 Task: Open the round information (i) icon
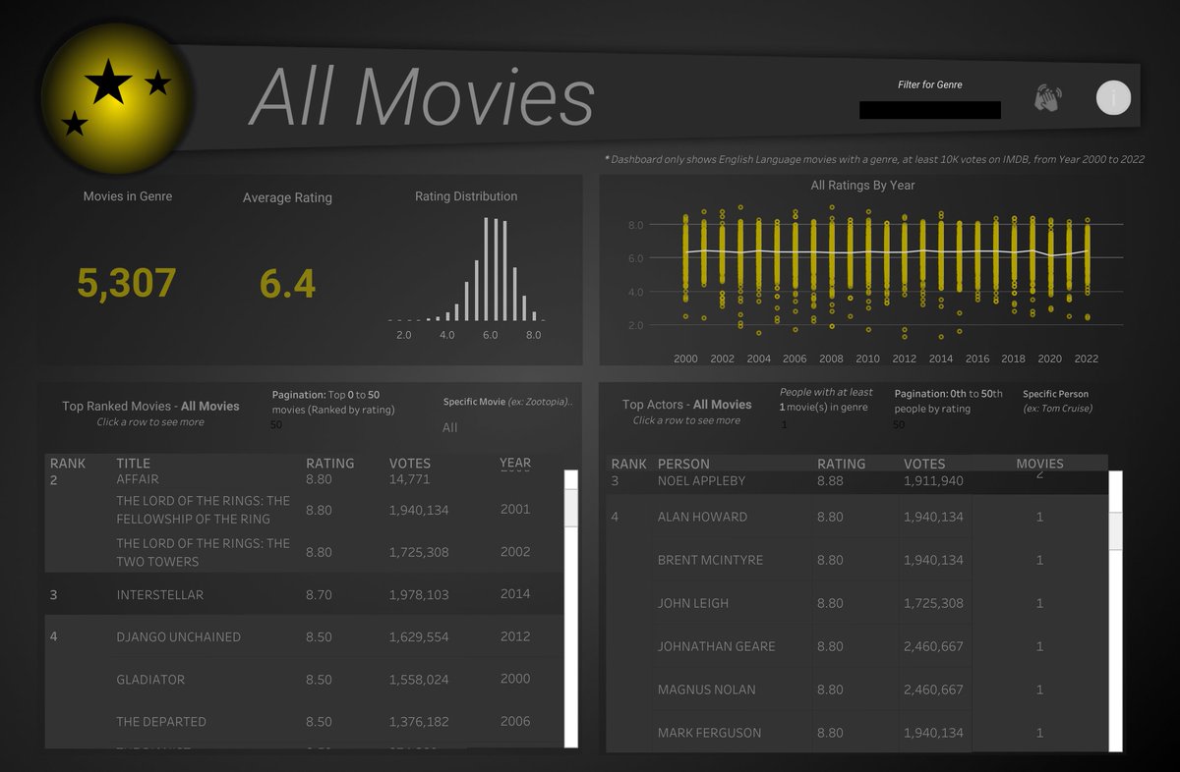1112,97
